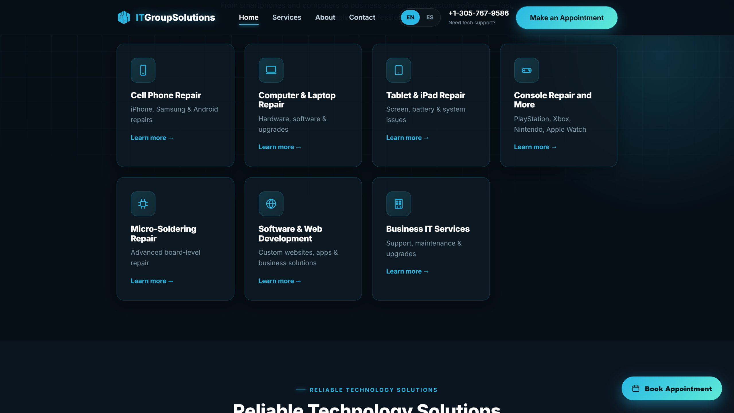The width and height of the screenshot is (734, 413).
Task: Click the Micro-Soldering Repair heading
Action: point(163,233)
